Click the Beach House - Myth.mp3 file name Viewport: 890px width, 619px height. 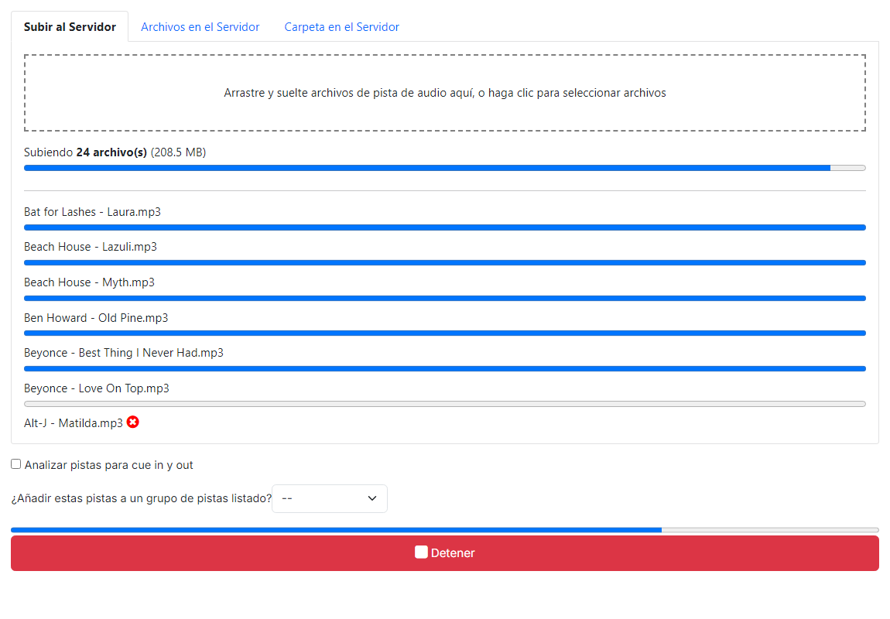pyautogui.click(x=89, y=282)
